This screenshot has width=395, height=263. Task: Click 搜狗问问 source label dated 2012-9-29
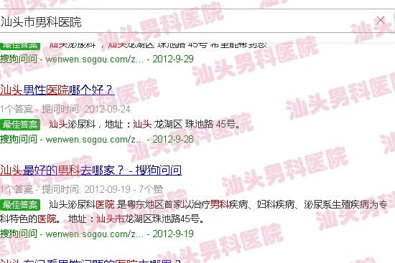tap(19, 59)
